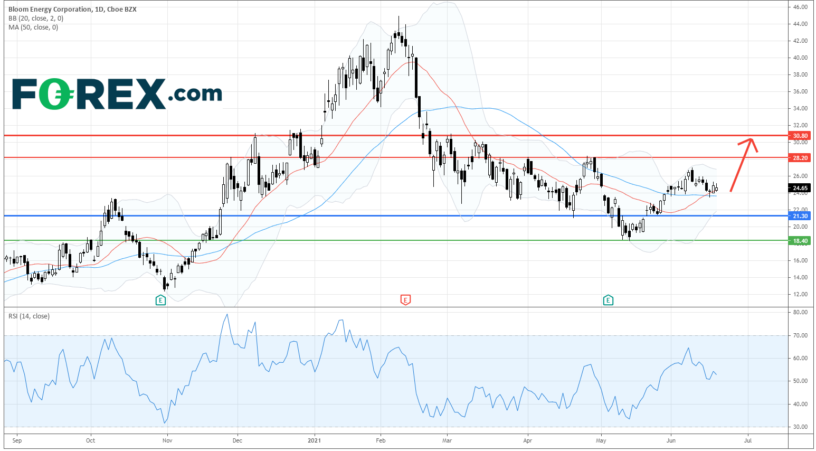816x451 pixels.
Task: Select the Jul label on the date axis
Action: click(x=748, y=439)
